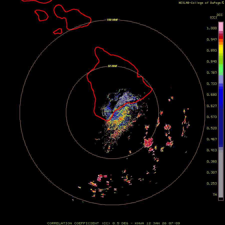The width and height of the screenshot is (225, 225).
Task: Click the 0.893 color scale value
Action: tap(212, 50)
